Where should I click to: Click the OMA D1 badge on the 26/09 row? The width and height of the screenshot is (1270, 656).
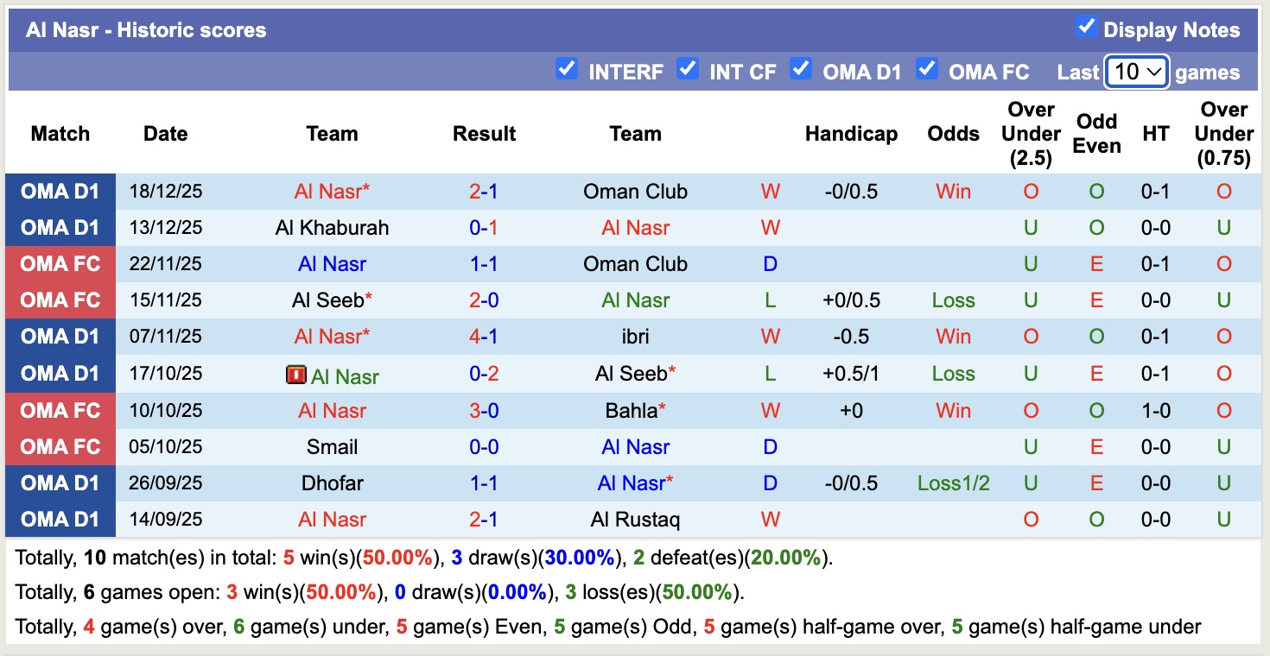coord(60,483)
